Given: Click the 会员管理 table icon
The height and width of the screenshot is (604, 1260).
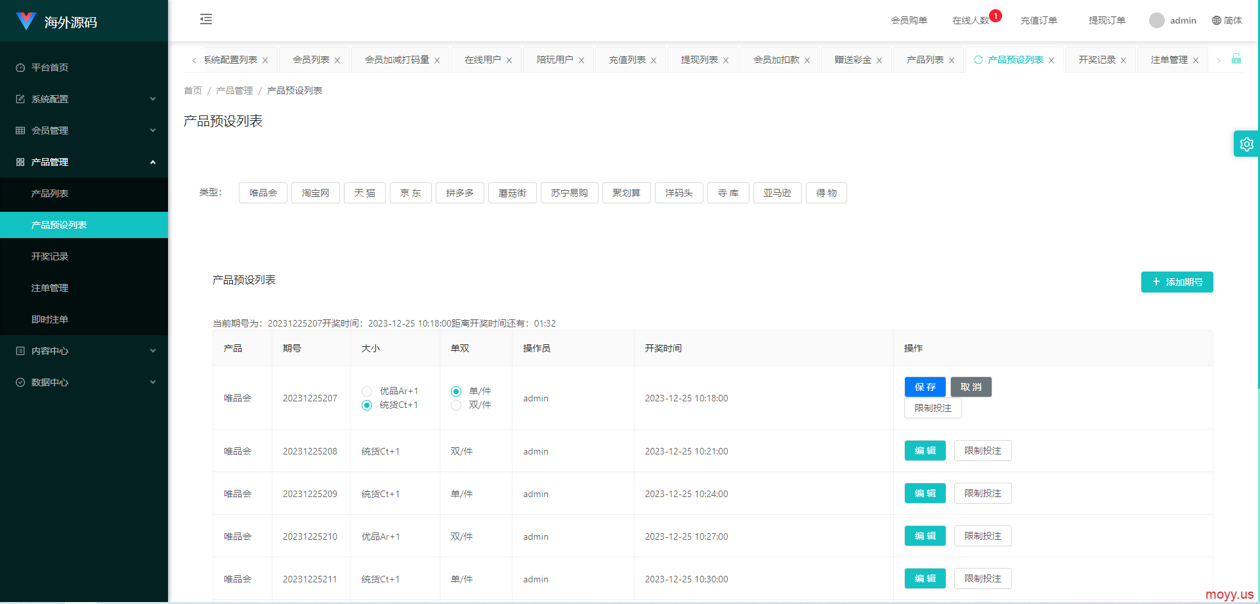Looking at the screenshot, I should pyautogui.click(x=20, y=131).
